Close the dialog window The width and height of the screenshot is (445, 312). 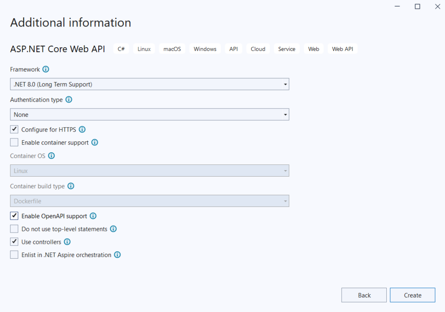coord(438,6)
